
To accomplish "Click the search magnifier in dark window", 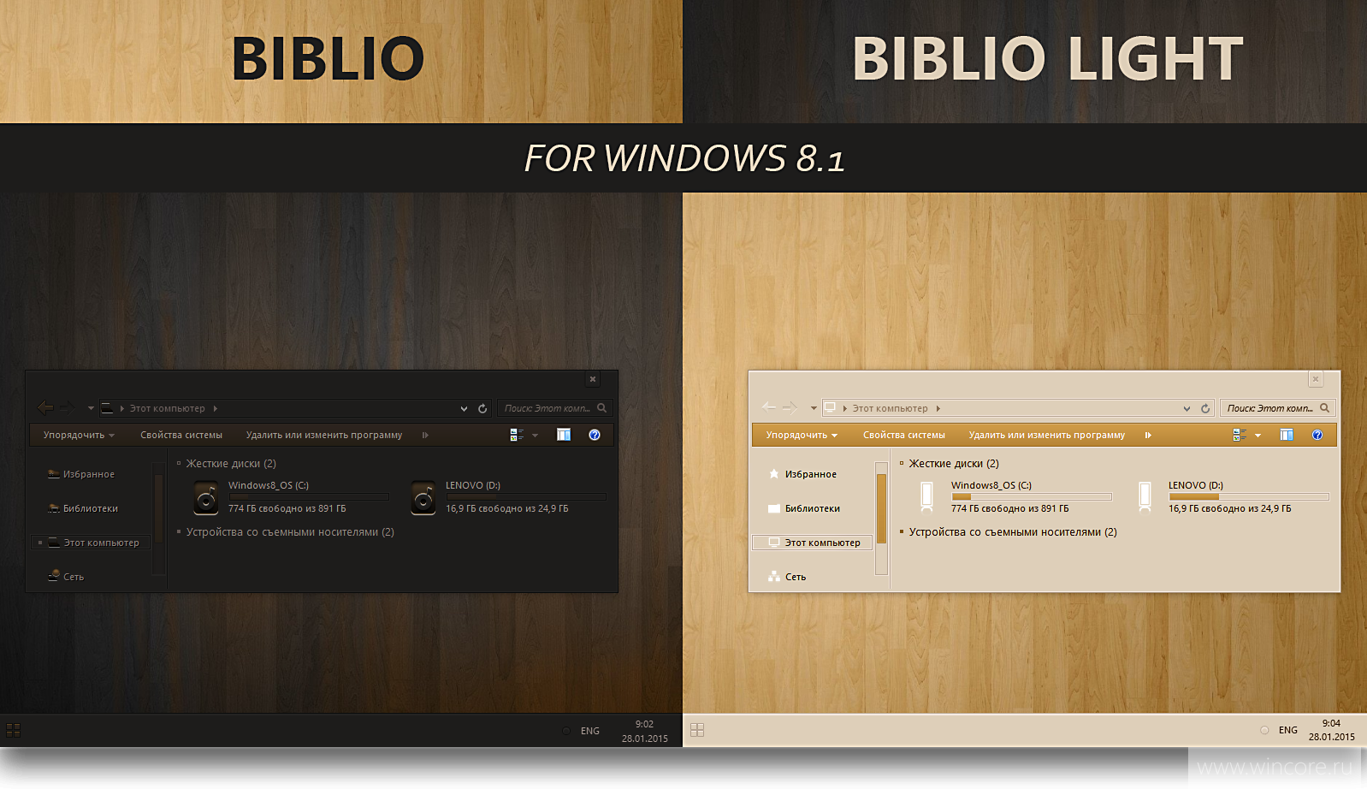I will pos(602,408).
